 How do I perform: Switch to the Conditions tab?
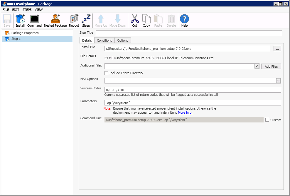[x=104, y=40]
